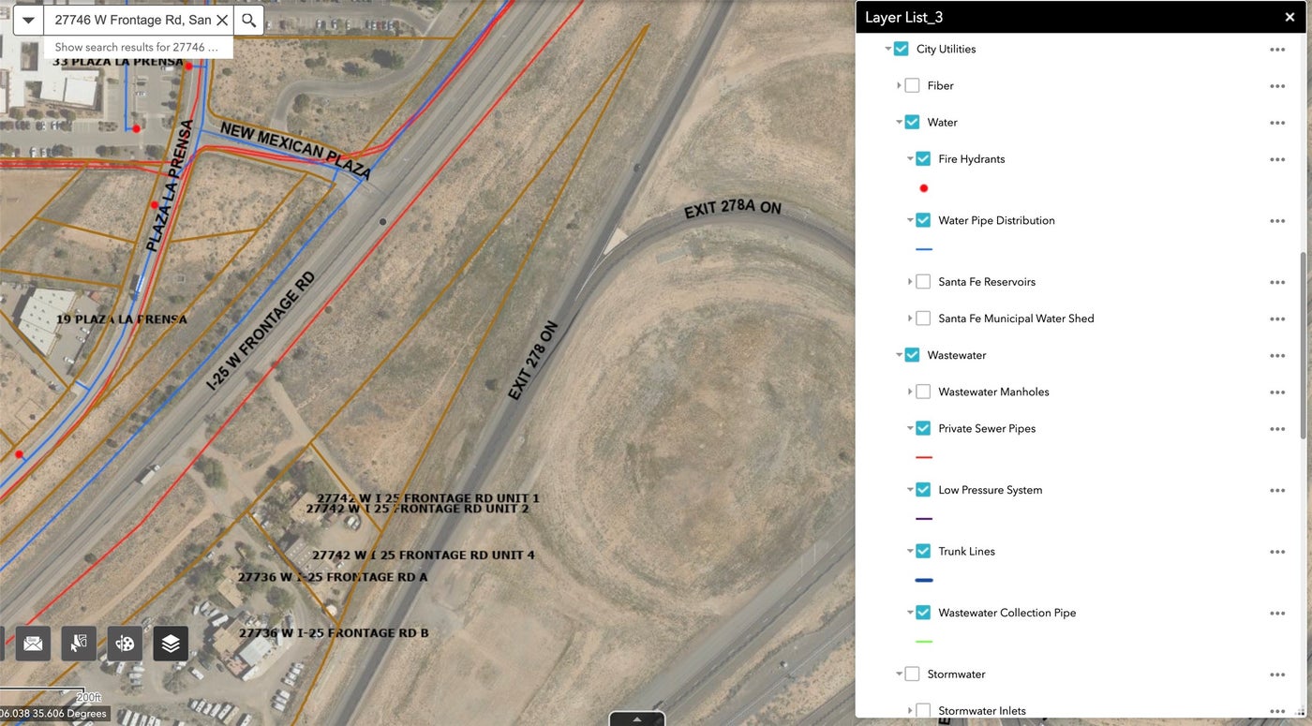Enable the Fiber layer checkbox
Image resolution: width=1312 pixels, height=726 pixels.
[912, 85]
